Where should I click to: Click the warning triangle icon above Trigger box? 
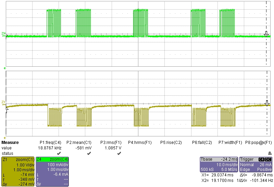[270, 153]
